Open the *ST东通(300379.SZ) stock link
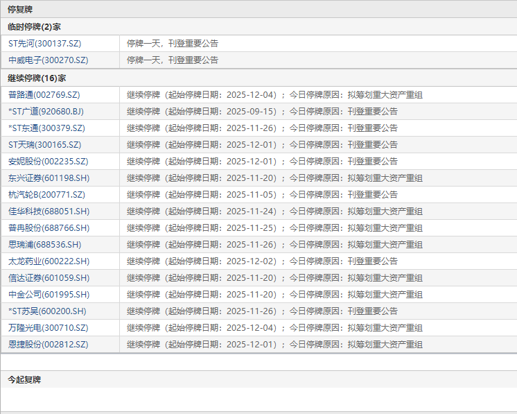 pos(46,128)
